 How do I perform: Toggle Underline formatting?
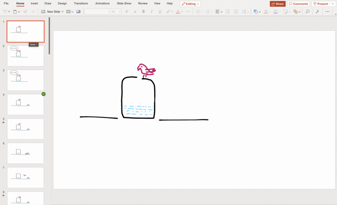(160, 12)
